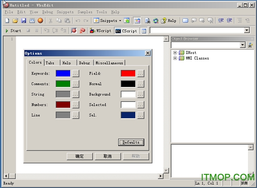
Task: Click the dark red Numbers color swatch
Action: point(63,104)
